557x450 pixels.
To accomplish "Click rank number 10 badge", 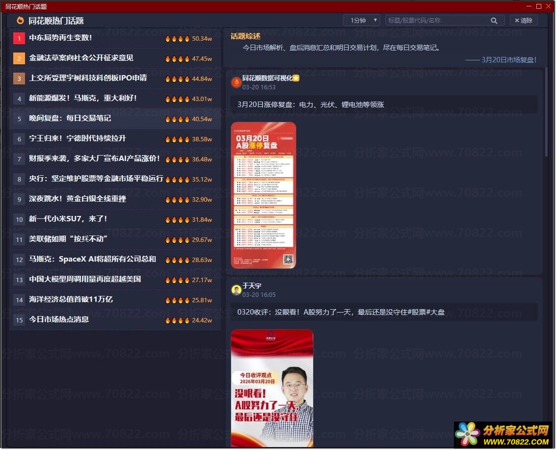I will point(19,220).
